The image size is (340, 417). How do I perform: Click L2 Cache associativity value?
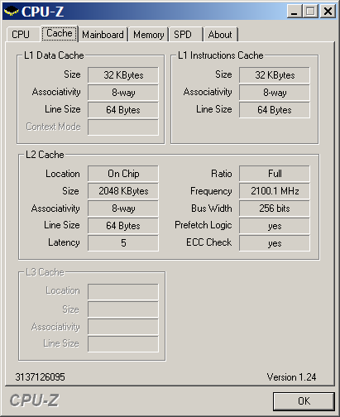click(x=123, y=208)
